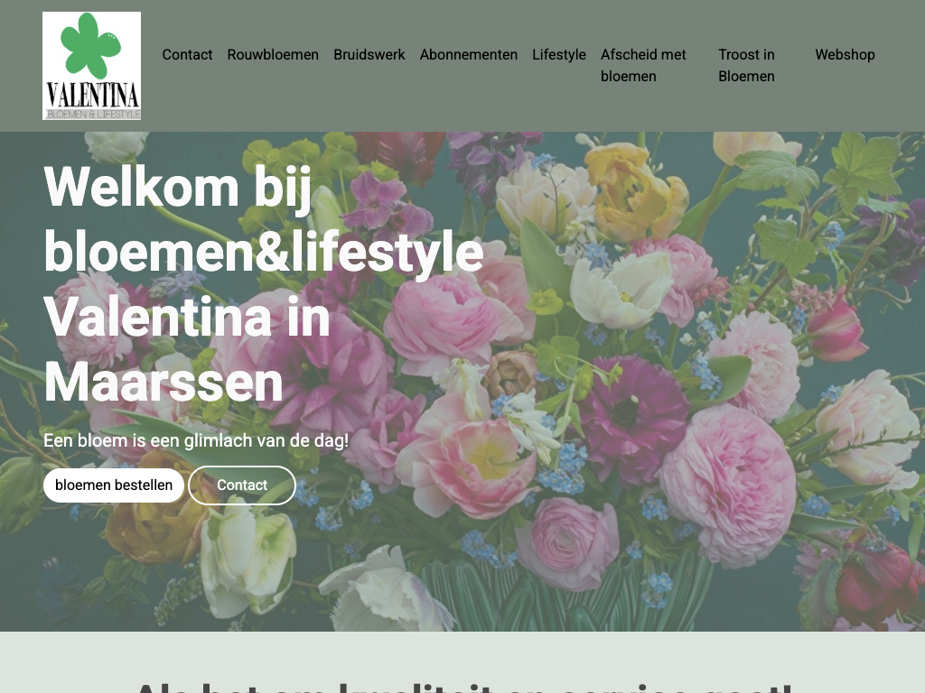Click the BLOEMEN & LIFESTYLE subtitle in the logo

point(93,115)
